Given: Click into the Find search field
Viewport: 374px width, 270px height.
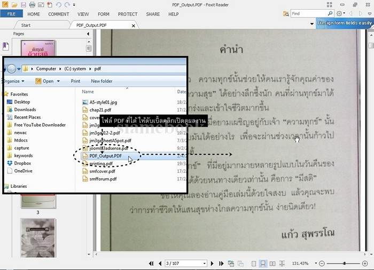Looking at the screenshot, I should pos(309,13).
